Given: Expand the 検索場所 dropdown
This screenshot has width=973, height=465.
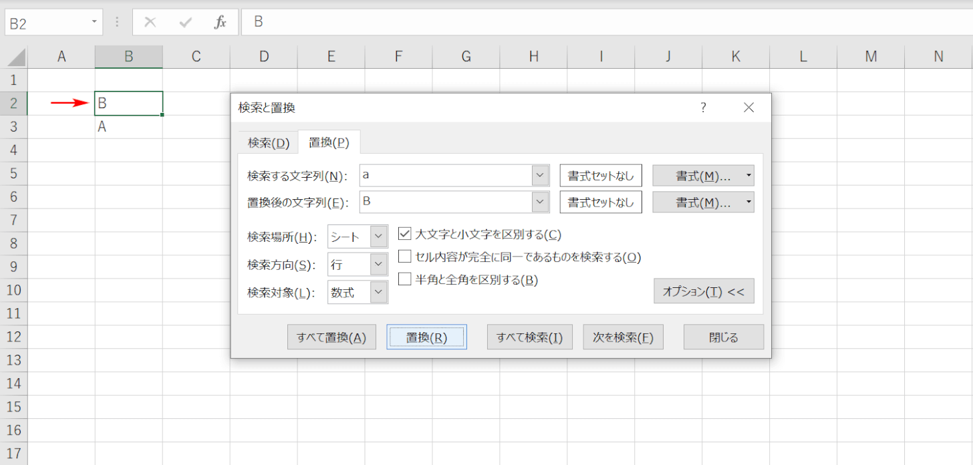Looking at the screenshot, I should coord(379,237).
